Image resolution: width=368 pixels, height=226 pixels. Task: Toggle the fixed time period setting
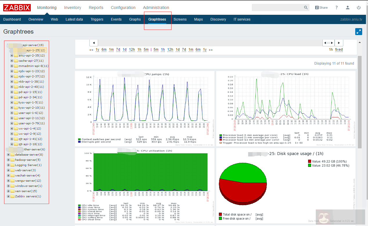(339, 49)
